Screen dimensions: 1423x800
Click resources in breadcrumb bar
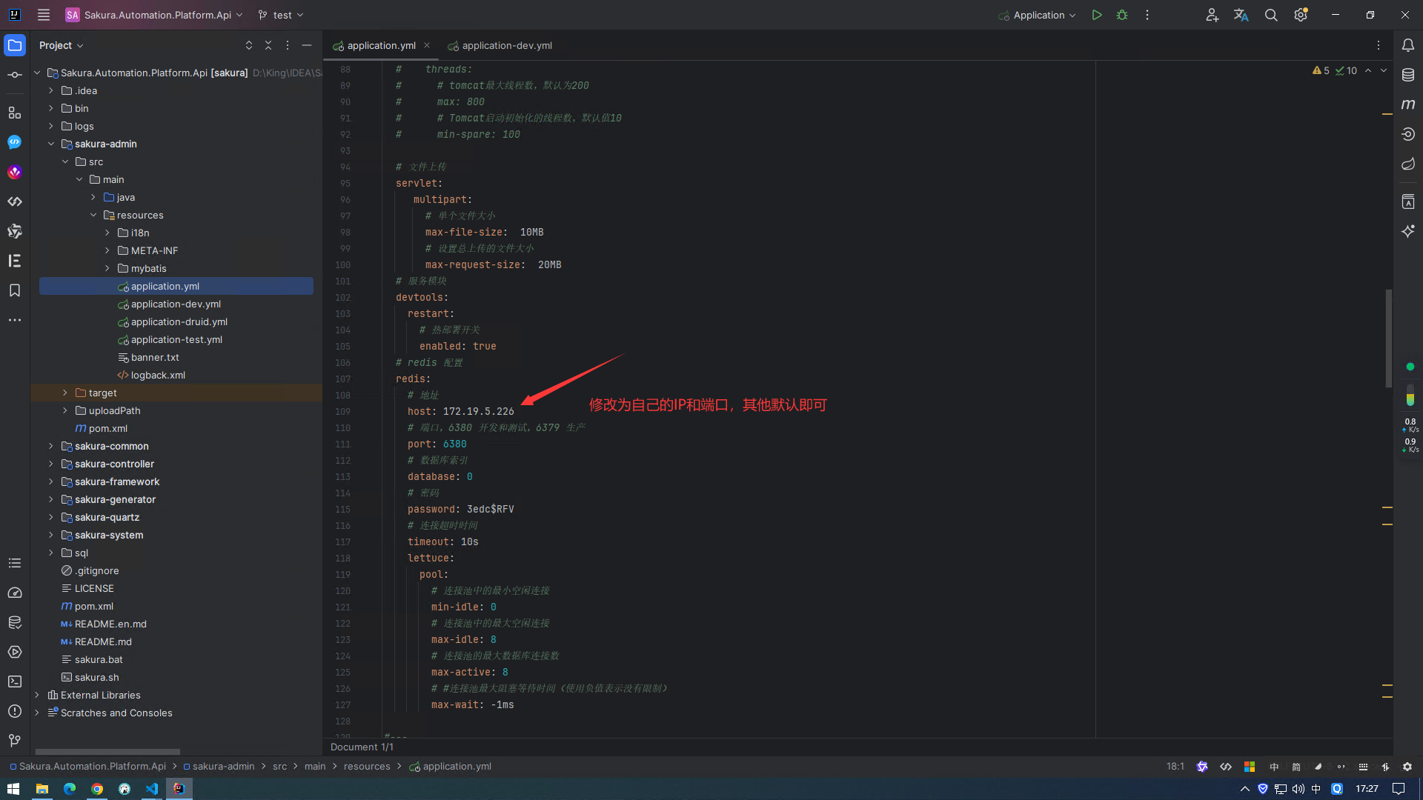367,766
